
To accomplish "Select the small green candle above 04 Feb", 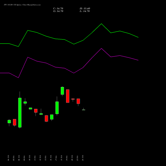I will click(9, 122).
